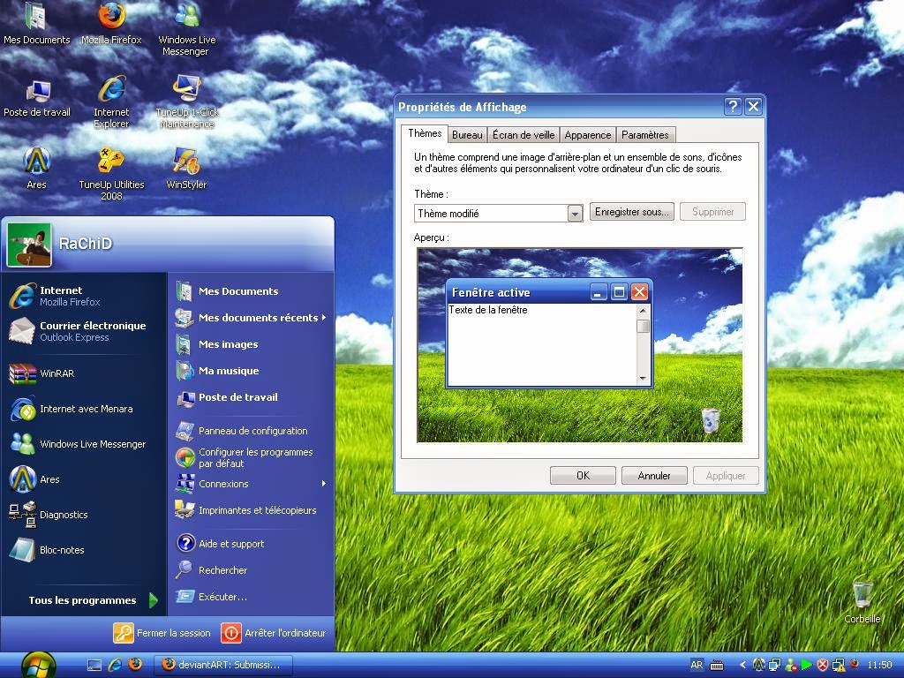This screenshot has height=678, width=904.
Task: Open Panneau de configuration menu entry
Action: 252,431
